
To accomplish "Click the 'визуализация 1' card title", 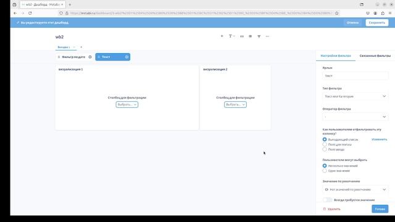I will tap(70, 69).
